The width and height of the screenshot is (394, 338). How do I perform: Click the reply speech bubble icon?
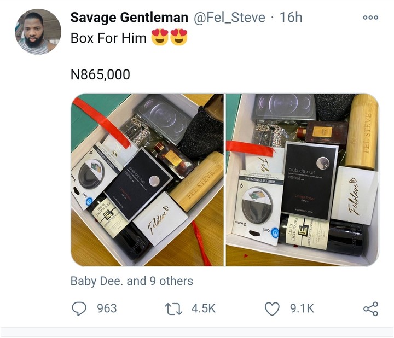point(79,309)
